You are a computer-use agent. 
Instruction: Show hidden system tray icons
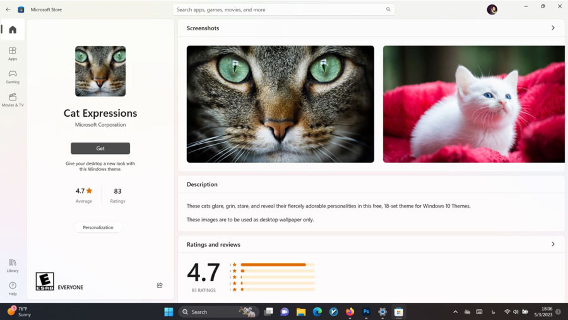(x=455, y=312)
